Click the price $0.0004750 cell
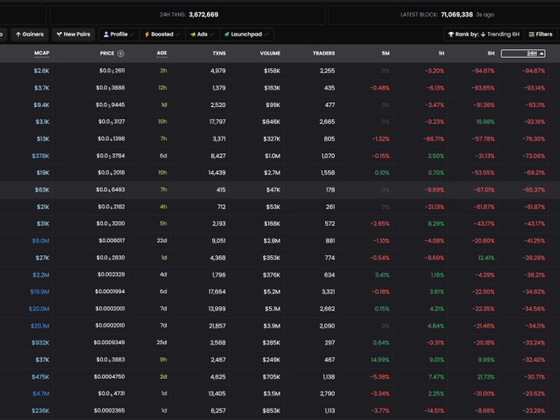This screenshot has width=560, height=420. tap(110, 377)
